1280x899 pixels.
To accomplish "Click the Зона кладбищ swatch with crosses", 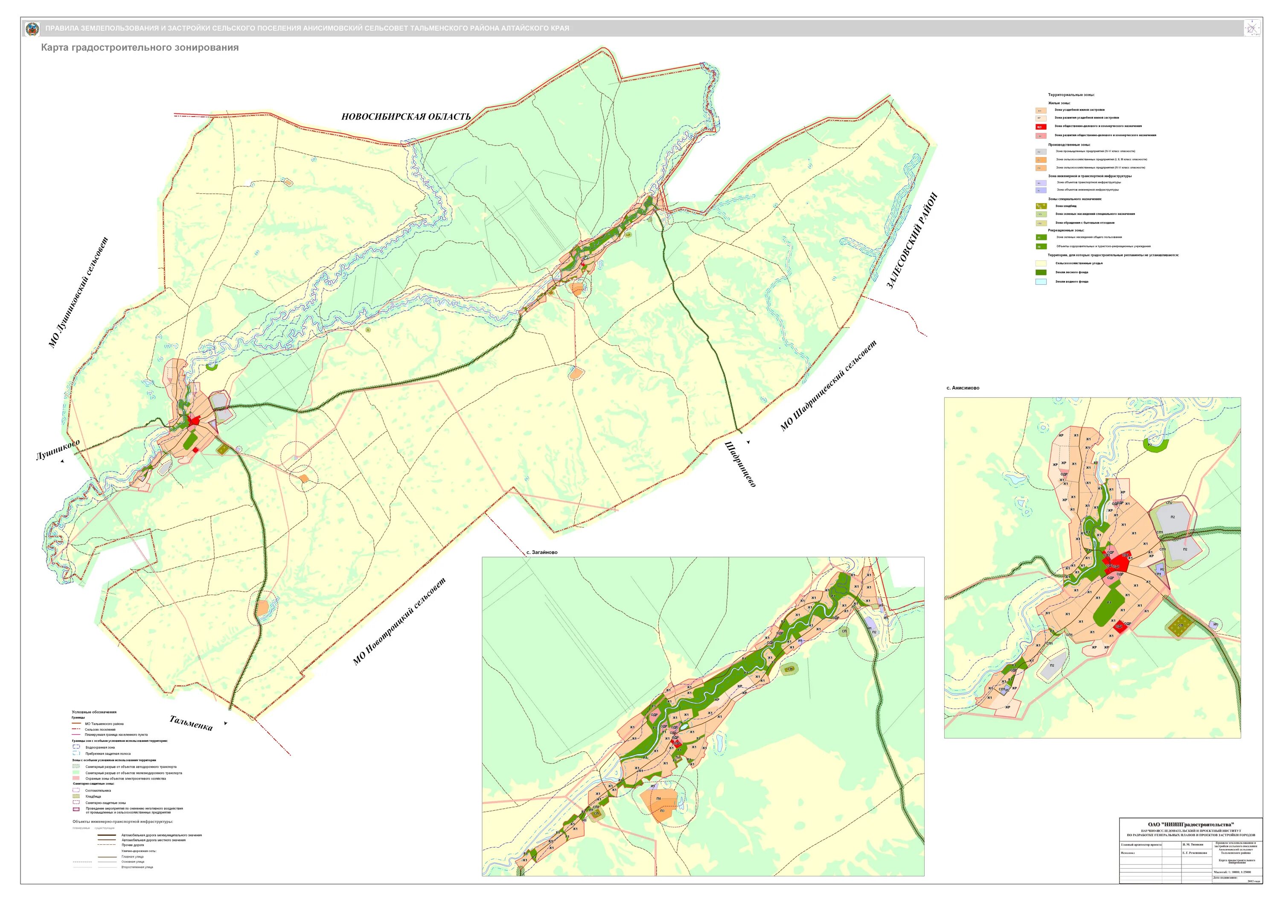I will [x=1041, y=206].
